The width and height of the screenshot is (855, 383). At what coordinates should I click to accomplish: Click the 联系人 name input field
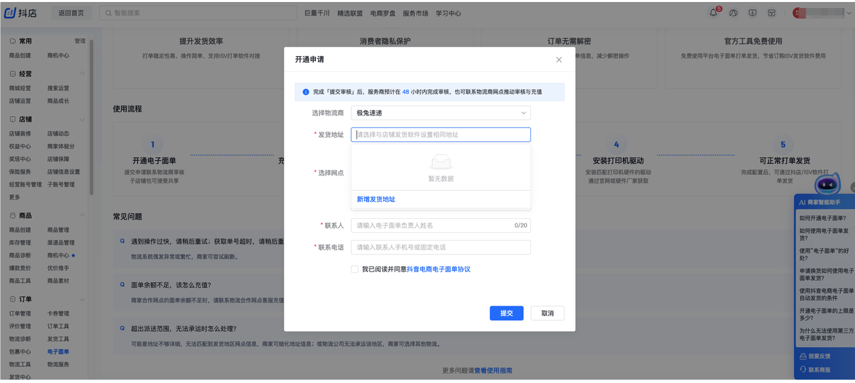(441, 226)
